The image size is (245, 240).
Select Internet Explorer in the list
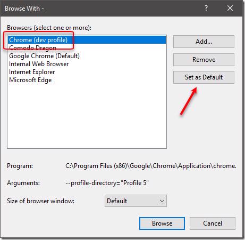click(87, 72)
